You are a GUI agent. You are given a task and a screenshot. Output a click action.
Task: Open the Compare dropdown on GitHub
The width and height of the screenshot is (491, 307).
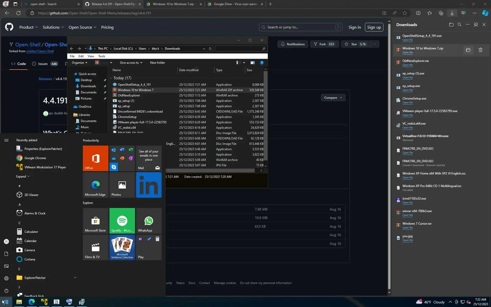333,97
